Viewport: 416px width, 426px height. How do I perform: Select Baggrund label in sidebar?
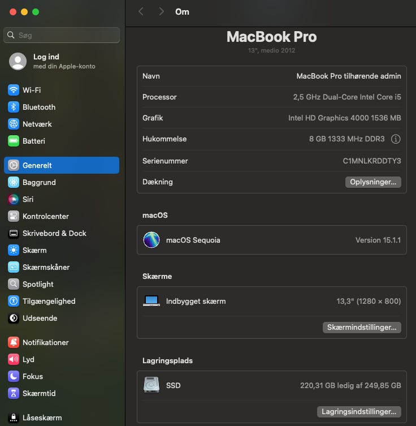tap(40, 182)
